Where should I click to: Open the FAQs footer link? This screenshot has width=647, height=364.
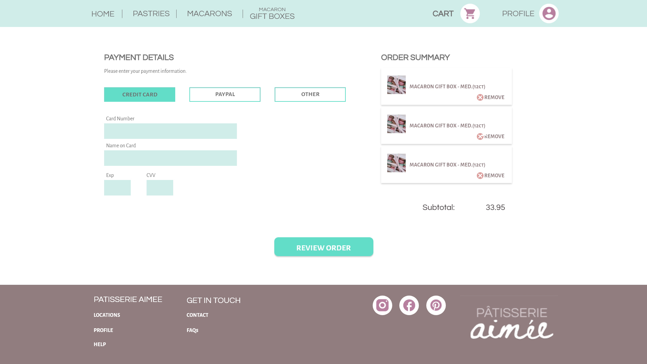192,330
